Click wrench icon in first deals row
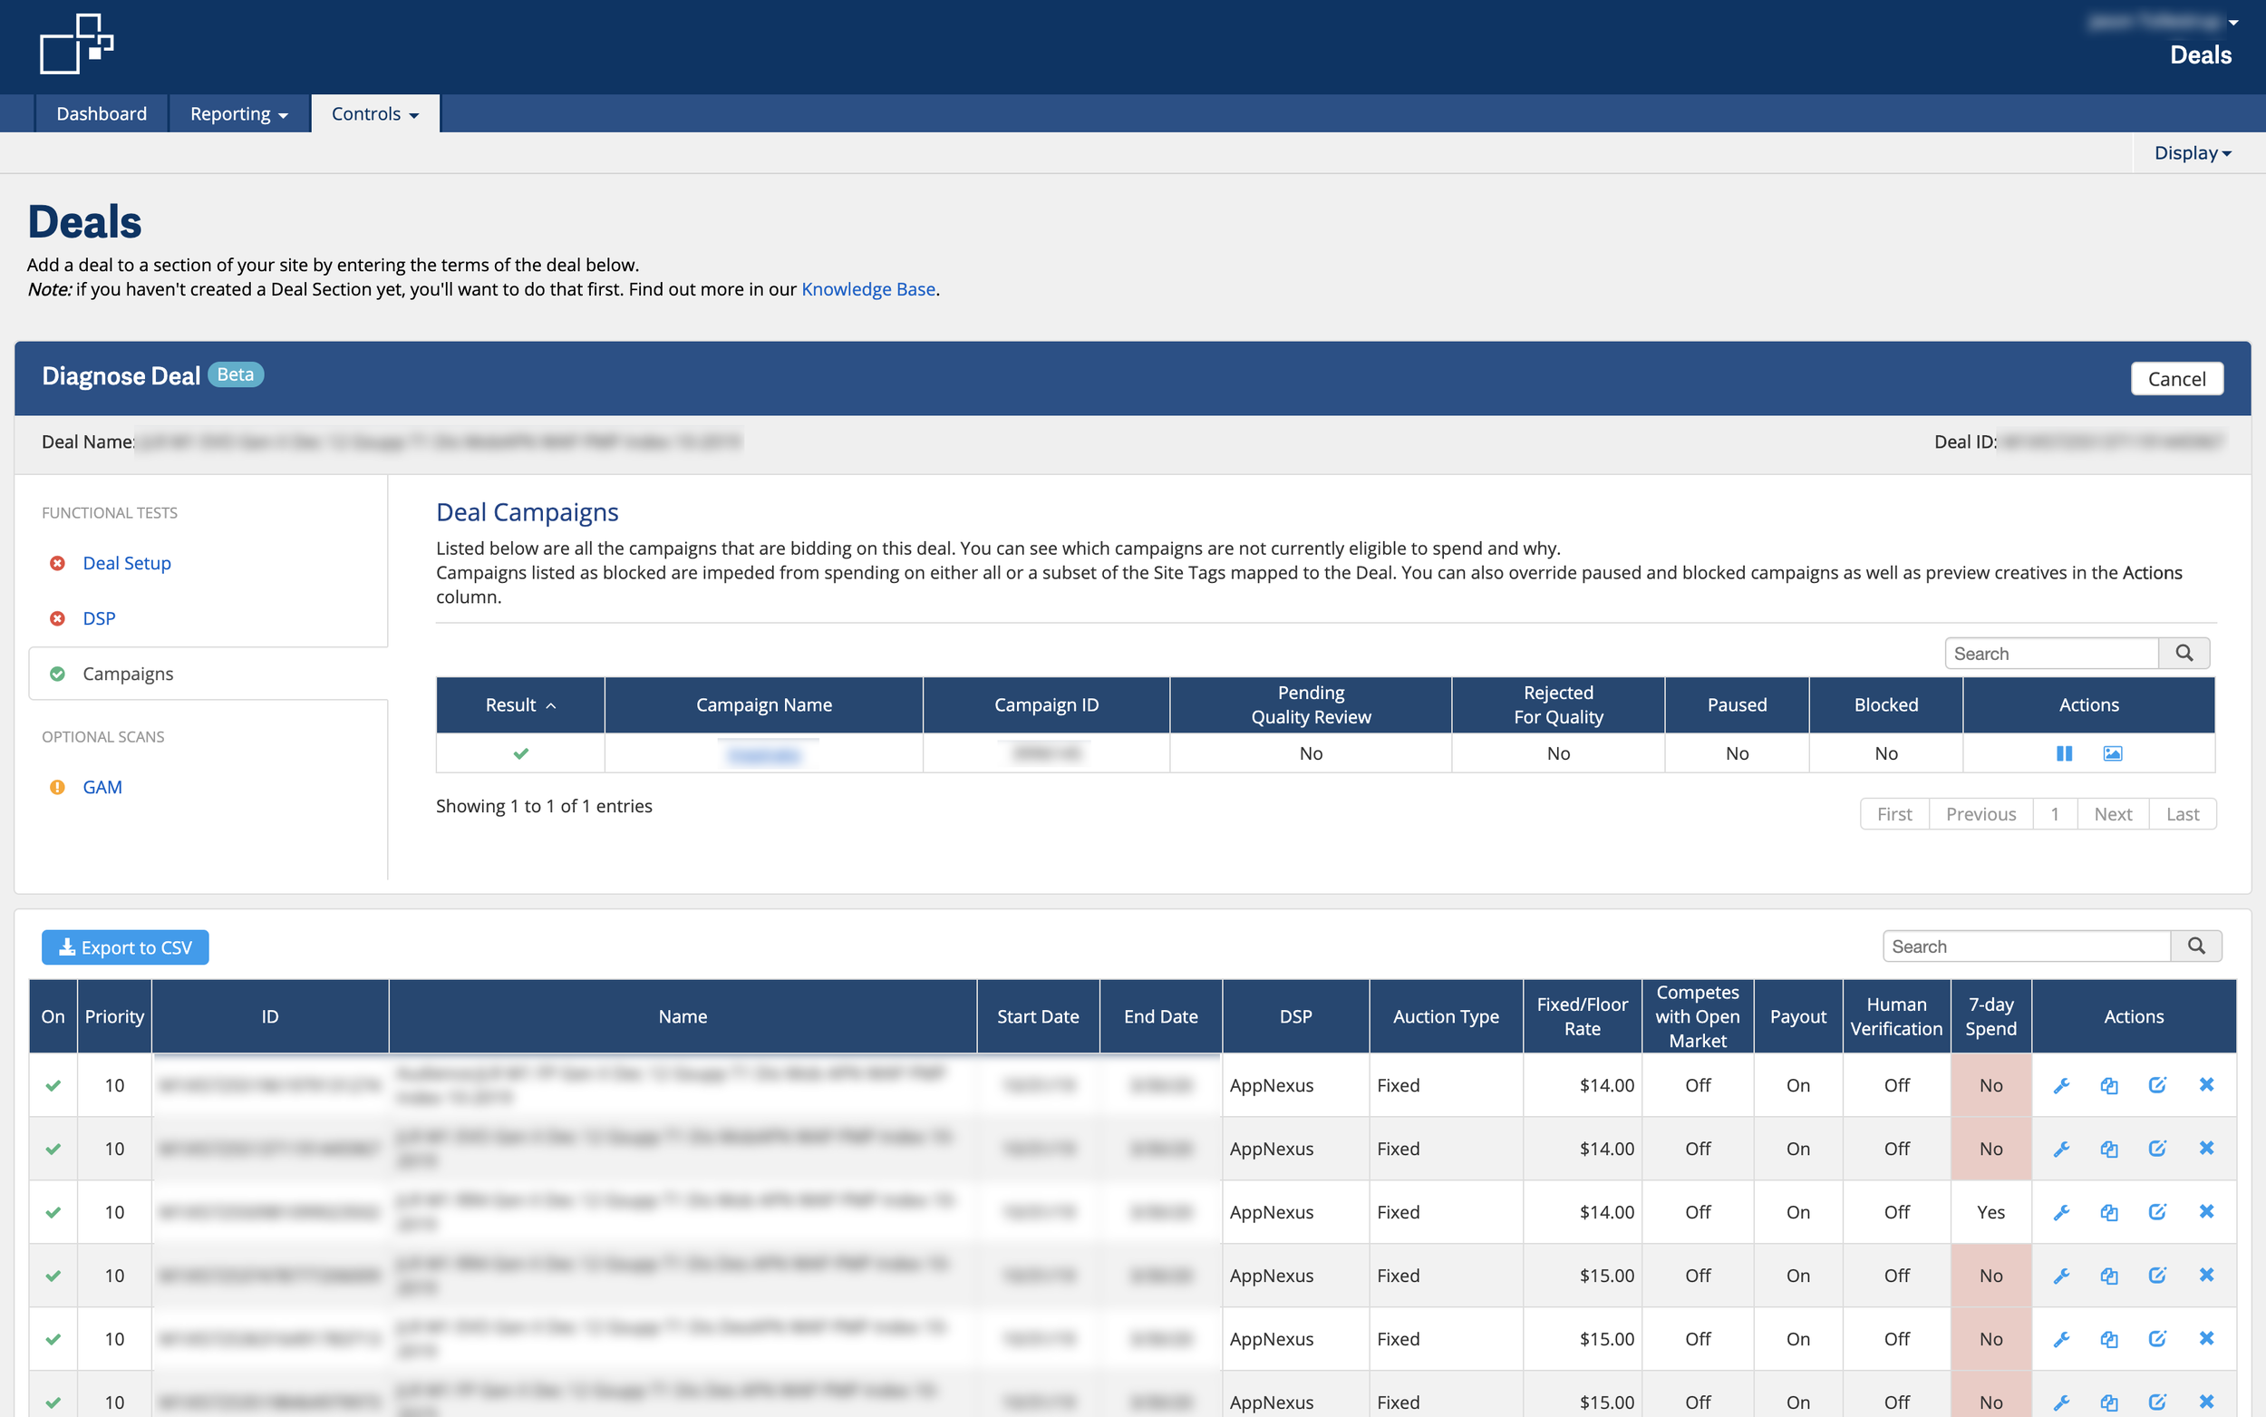This screenshot has height=1417, width=2266. (x=2061, y=1085)
